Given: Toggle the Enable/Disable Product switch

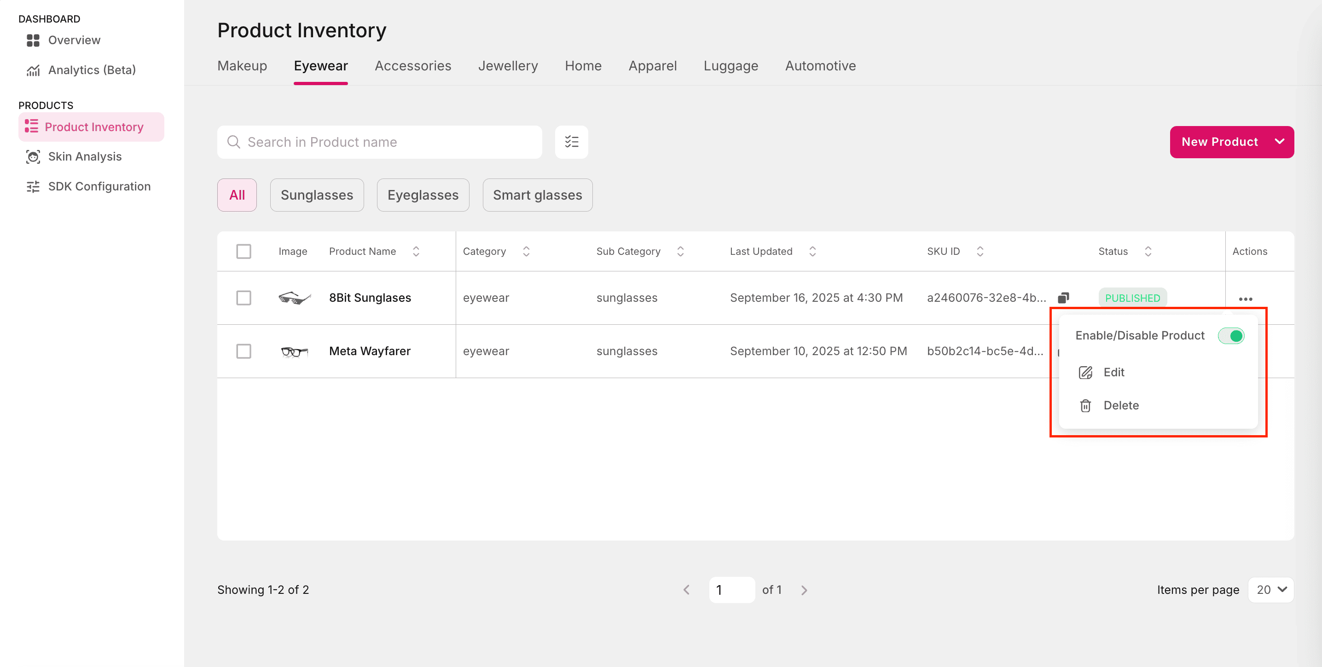Looking at the screenshot, I should click(x=1231, y=336).
